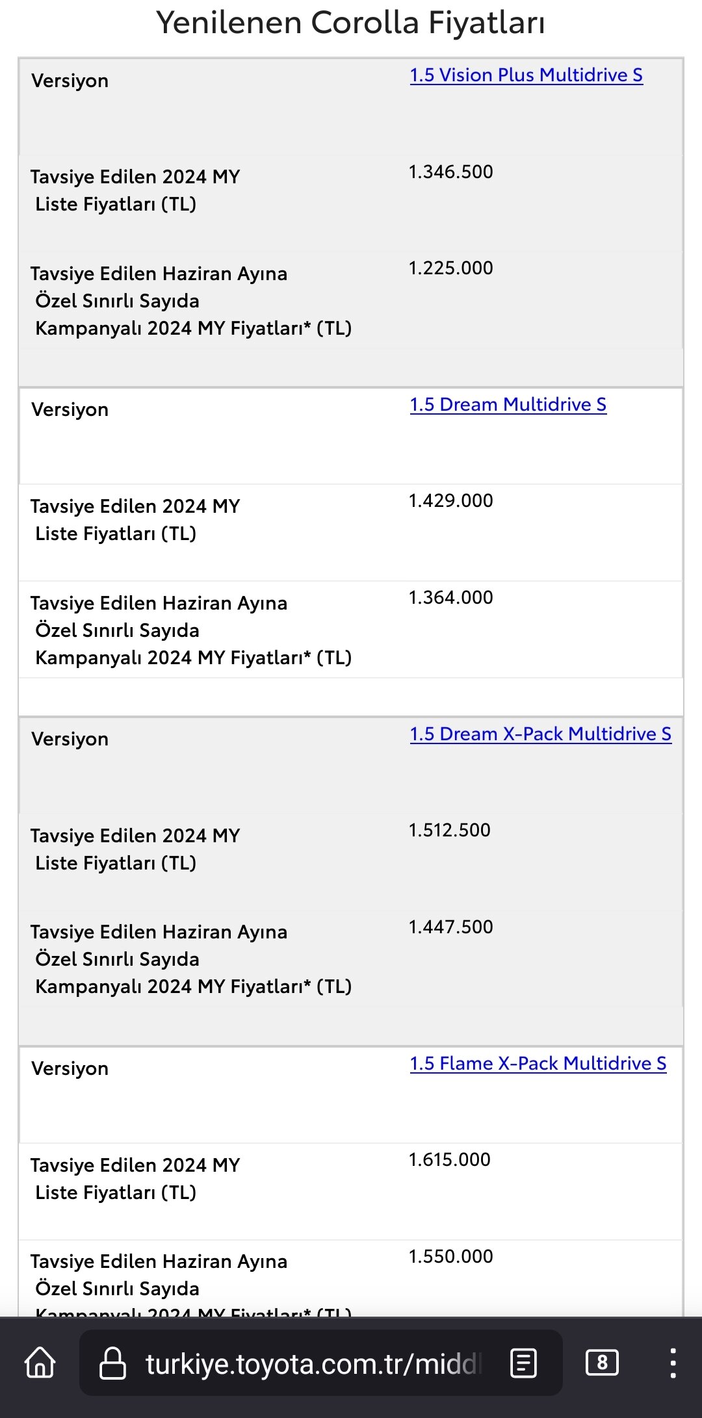
Task: Select campaign price 1.364.000
Action: point(451,598)
